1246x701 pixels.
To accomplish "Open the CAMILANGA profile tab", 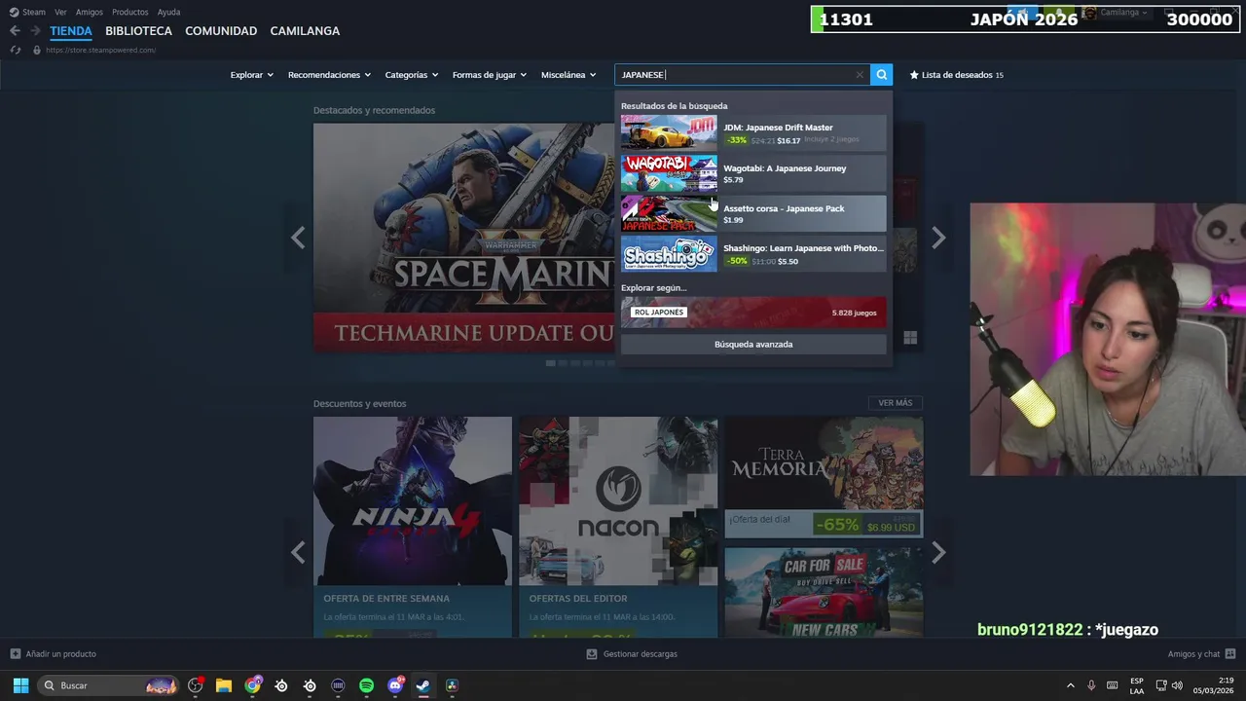I will point(305,31).
